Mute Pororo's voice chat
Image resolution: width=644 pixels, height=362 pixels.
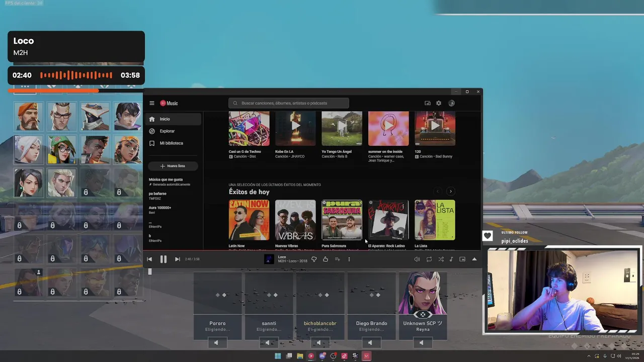pyautogui.click(x=216, y=343)
